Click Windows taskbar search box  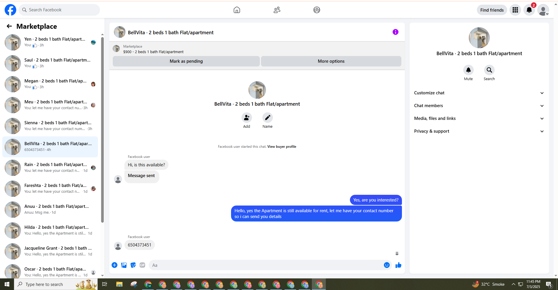pos(56,284)
